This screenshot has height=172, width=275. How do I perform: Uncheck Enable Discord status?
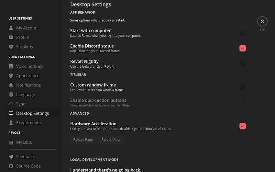pyautogui.click(x=243, y=48)
